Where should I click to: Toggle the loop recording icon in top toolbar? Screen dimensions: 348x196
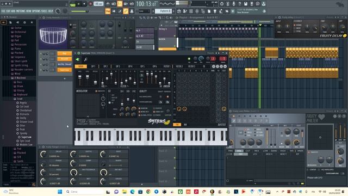tap(132, 4)
